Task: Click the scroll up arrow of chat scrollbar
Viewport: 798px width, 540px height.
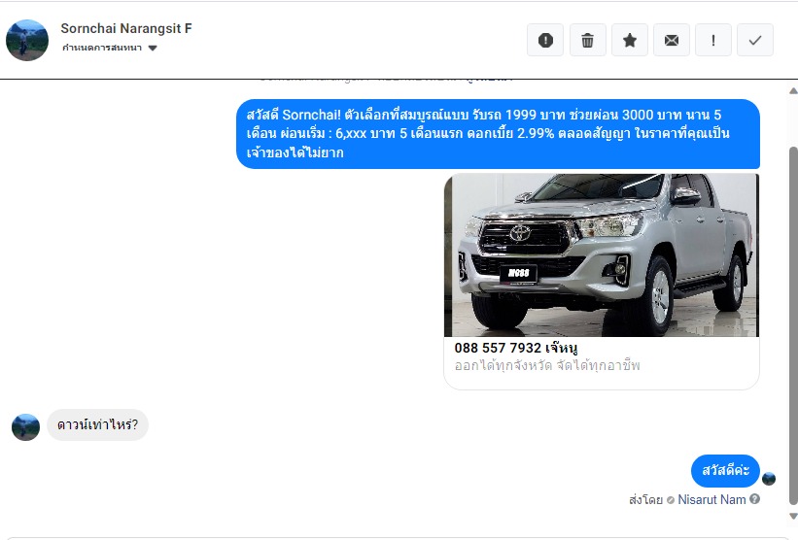Action: coord(793,91)
